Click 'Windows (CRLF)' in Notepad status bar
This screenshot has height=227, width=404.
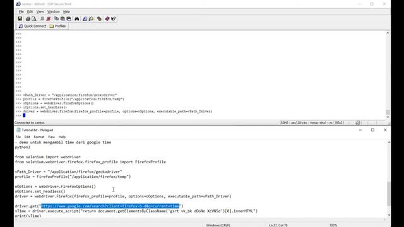coord(218,225)
